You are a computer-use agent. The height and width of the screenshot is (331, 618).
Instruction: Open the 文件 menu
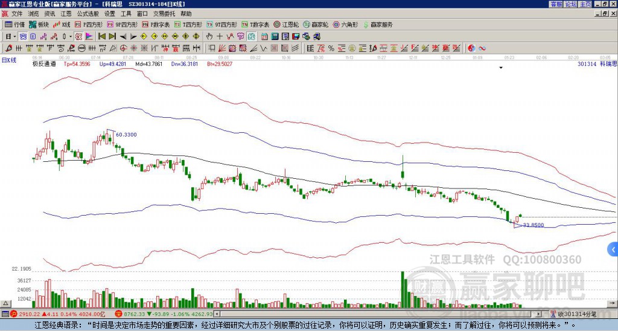point(16,14)
